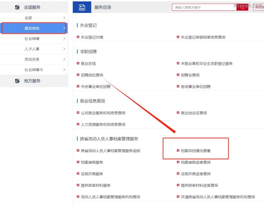Viewport: 264px width, 210px height.
Task: Open the 招聘岗位查询 link
Action: point(92,75)
